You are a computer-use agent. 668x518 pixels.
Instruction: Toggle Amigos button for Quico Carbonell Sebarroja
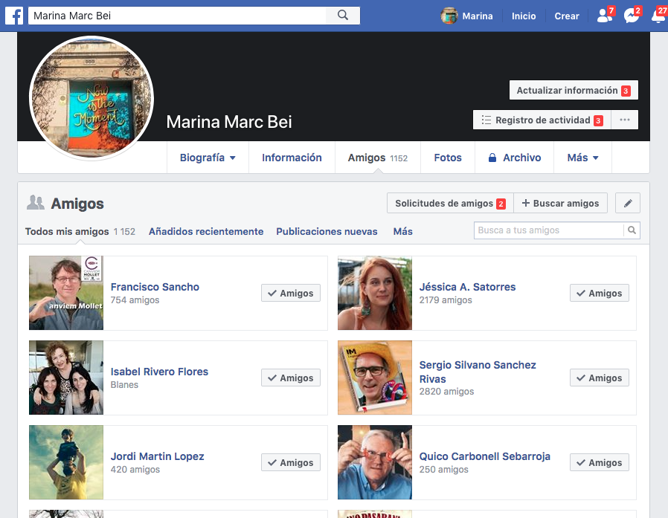point(600,462)
